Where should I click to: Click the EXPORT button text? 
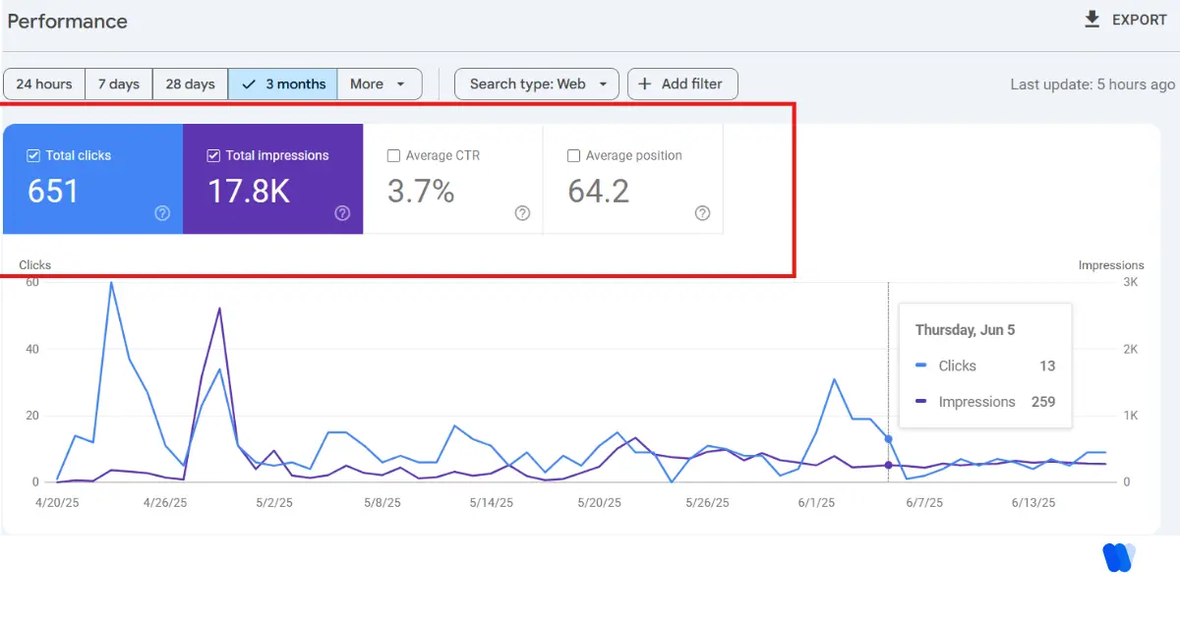(1139, 20)
